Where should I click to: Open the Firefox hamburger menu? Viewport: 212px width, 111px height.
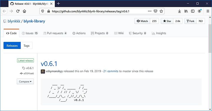[208, 11]
